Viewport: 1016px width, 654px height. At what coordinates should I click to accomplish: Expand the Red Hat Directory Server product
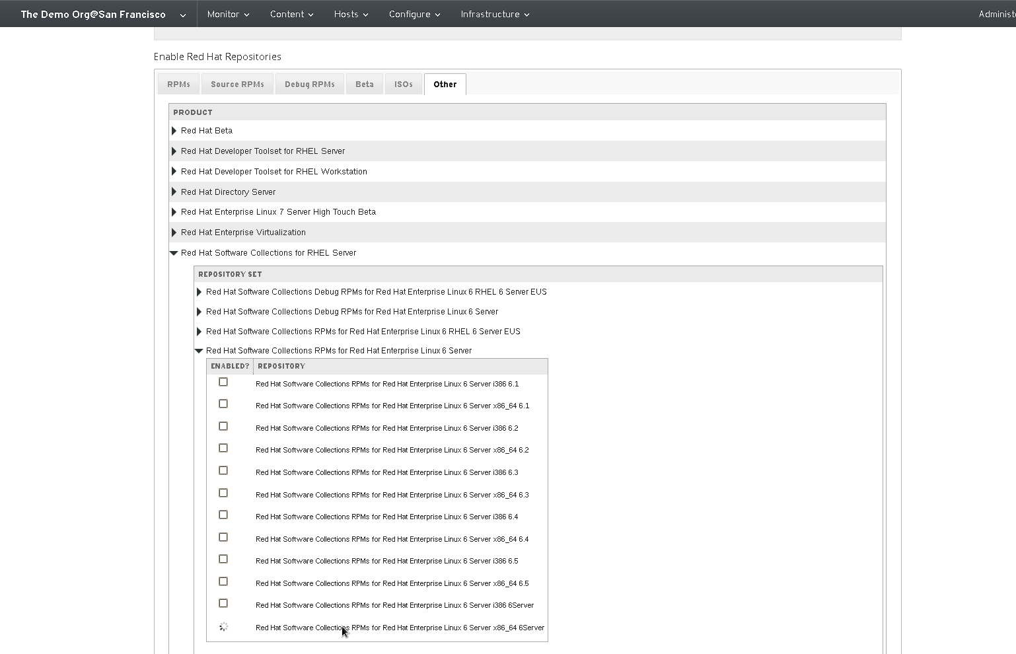point(174,192)
